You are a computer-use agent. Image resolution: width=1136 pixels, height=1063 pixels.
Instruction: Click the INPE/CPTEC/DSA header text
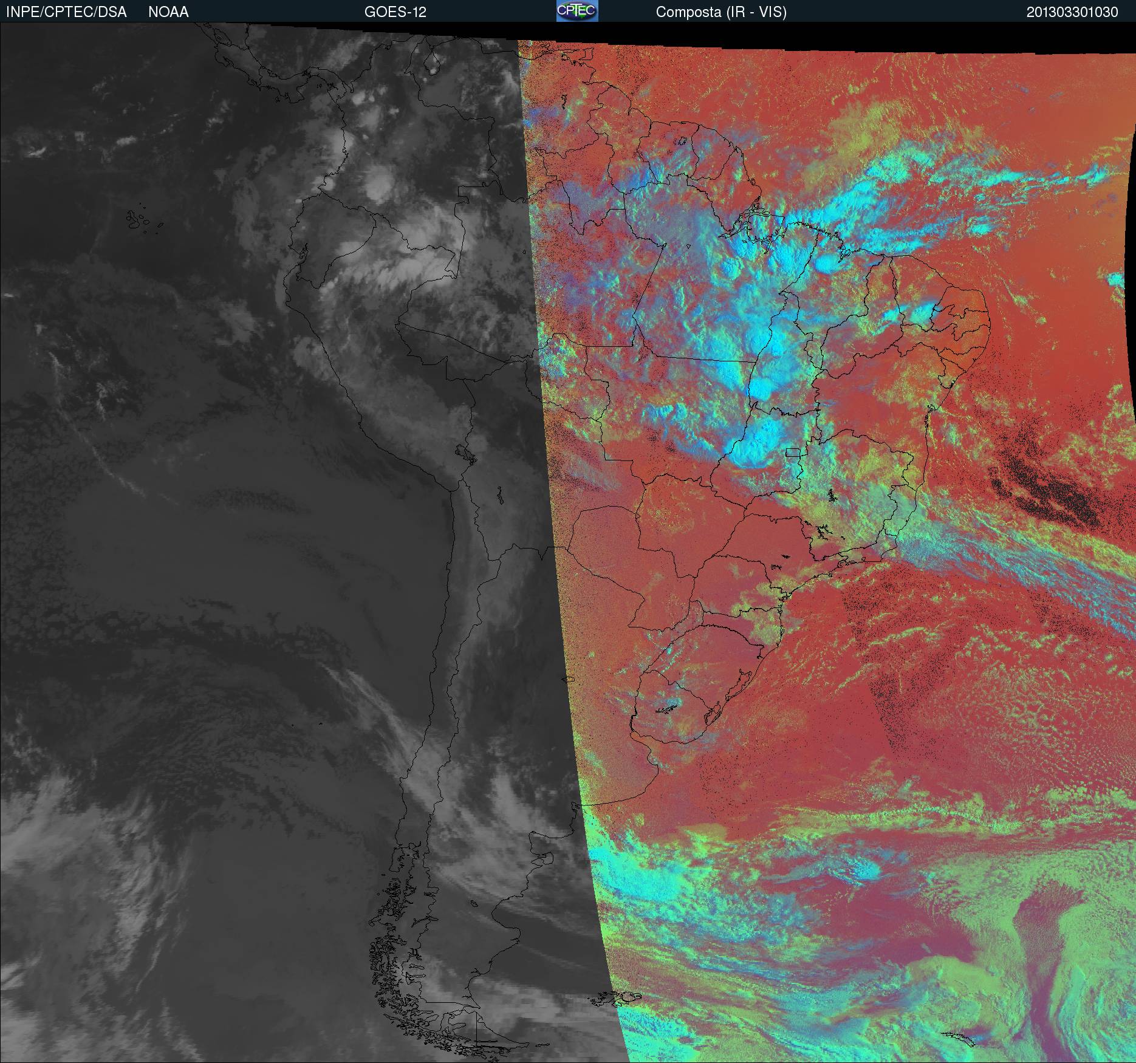pos(66,12)
